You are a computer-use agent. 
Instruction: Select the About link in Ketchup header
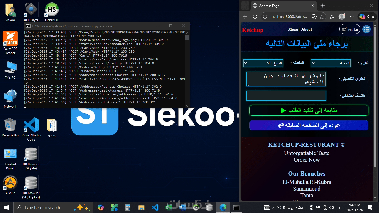click(307, 29)
